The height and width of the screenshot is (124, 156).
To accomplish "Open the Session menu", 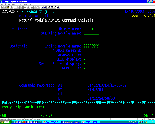I will pos(18,4).
